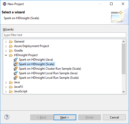Select the Gradle tree label
Screen dimensions: 129x124
[18, 51]
